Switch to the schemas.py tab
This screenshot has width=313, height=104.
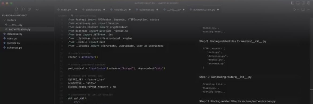coord(147,10)
